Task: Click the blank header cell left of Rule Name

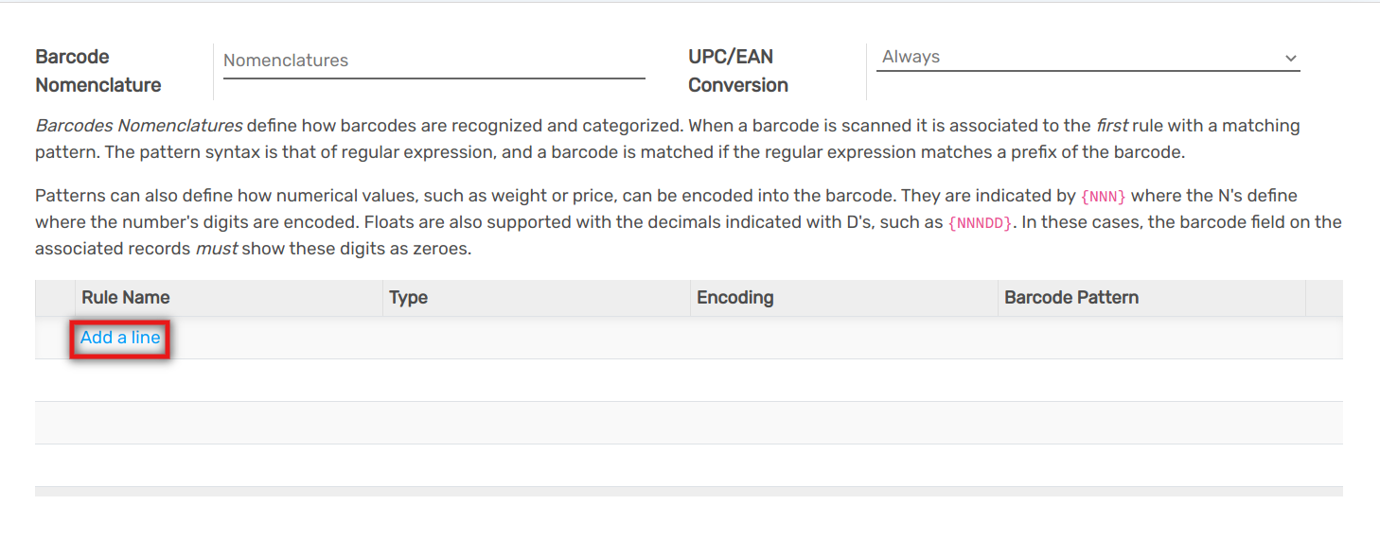Action: click(x=55, y=298)
